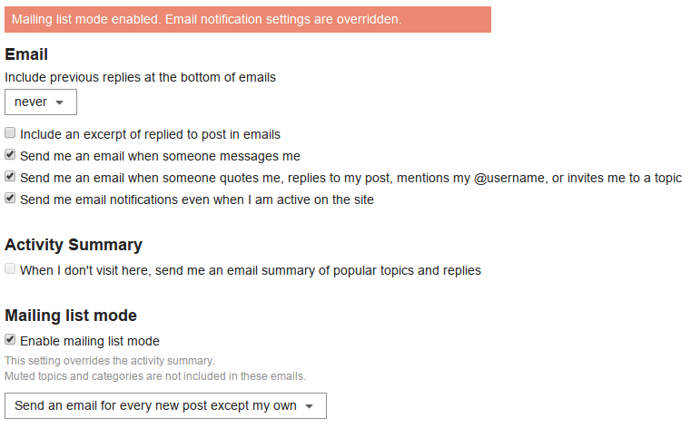Toggle the quotes, replies and mentions email checkbox

pyautogui.click(x=10, y=177)
